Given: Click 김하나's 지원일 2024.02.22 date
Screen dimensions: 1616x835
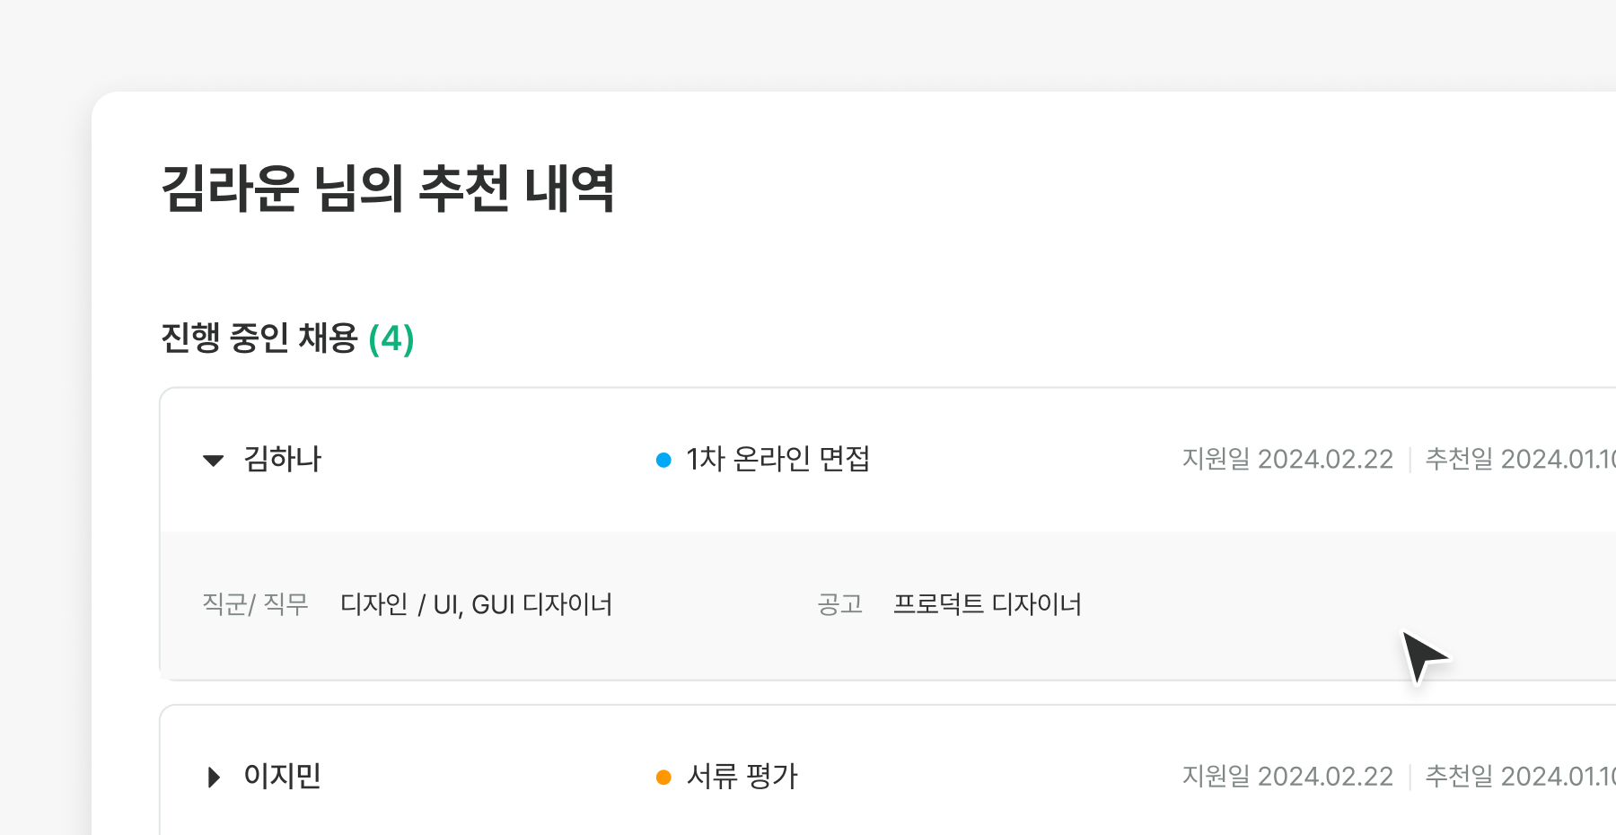Looking at the screenshot, I should click(1287, 460).
